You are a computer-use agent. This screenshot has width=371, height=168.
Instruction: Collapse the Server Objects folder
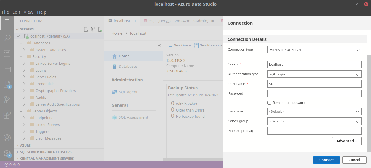[21, 111]
